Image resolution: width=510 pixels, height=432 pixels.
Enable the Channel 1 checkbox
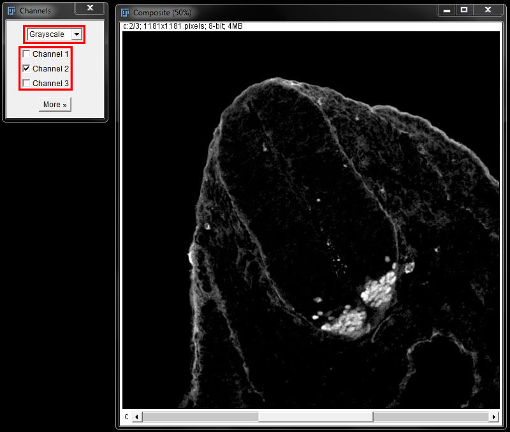26,54
